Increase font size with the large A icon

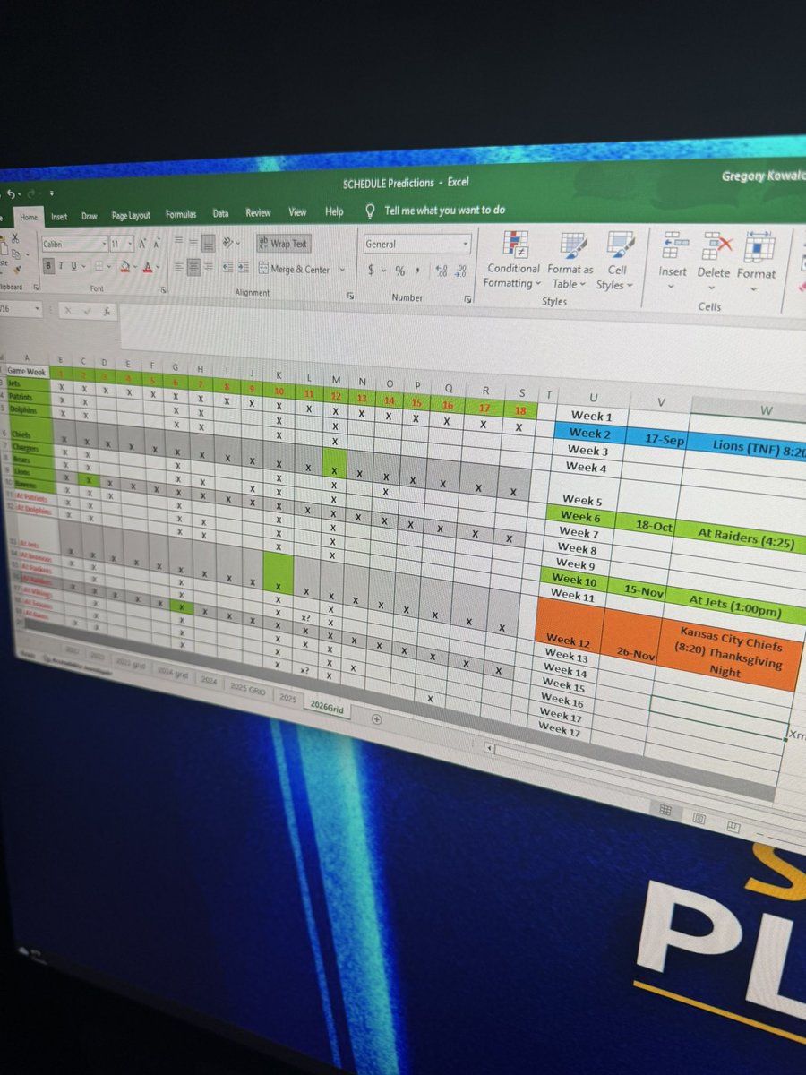pyautogui.click(x=141, y=244)
